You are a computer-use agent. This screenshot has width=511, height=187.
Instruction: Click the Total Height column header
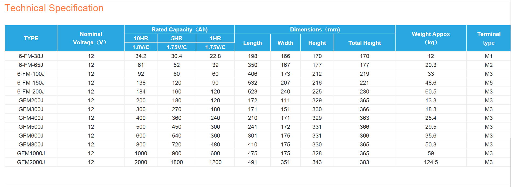[364, 43]
